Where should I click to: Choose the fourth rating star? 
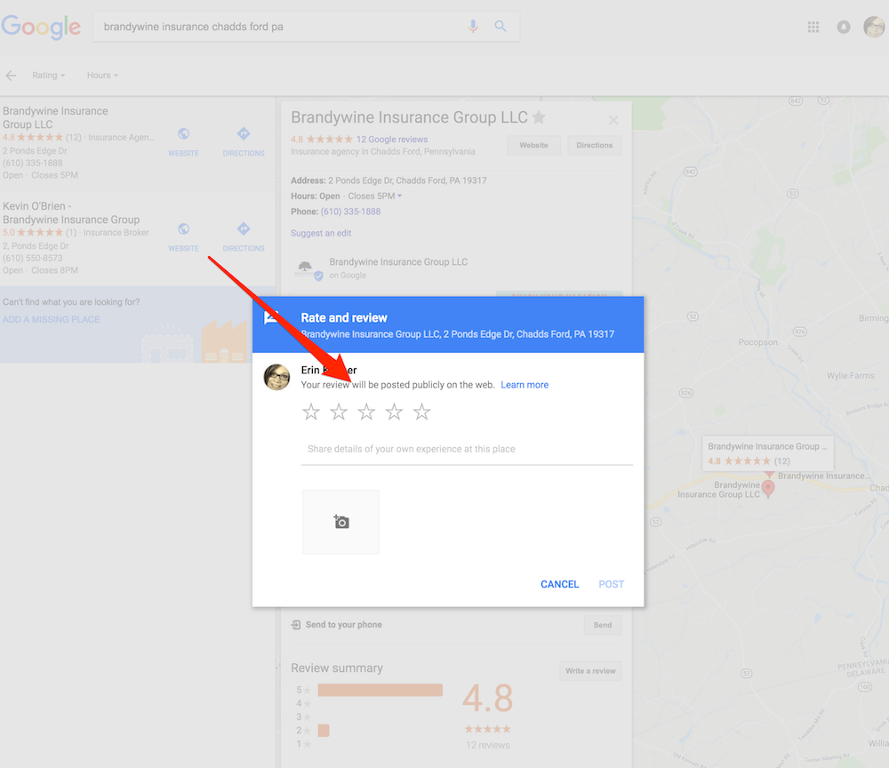(394, 412)
